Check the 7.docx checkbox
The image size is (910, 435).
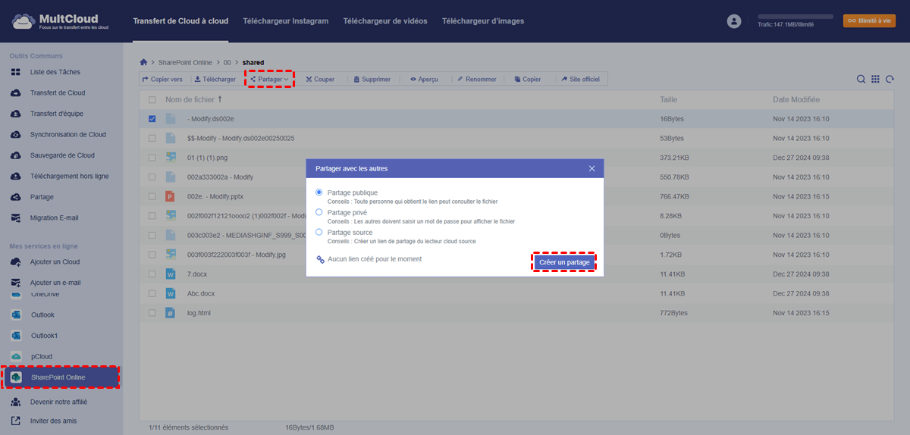(x=152, y=274)
